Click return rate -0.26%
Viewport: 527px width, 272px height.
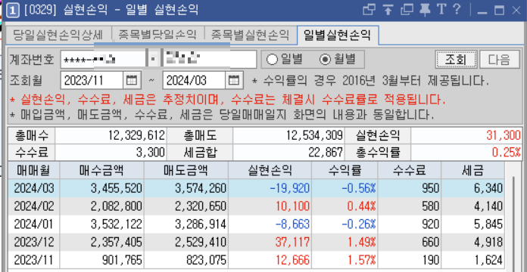[x=359, y=224]
